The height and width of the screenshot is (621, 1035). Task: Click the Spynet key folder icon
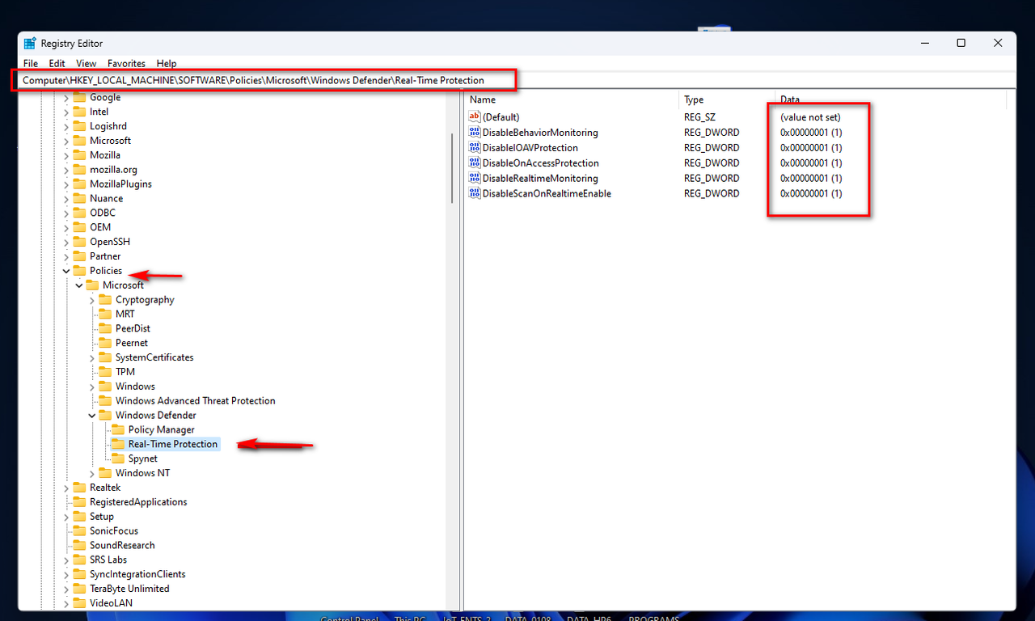point(118,458)
